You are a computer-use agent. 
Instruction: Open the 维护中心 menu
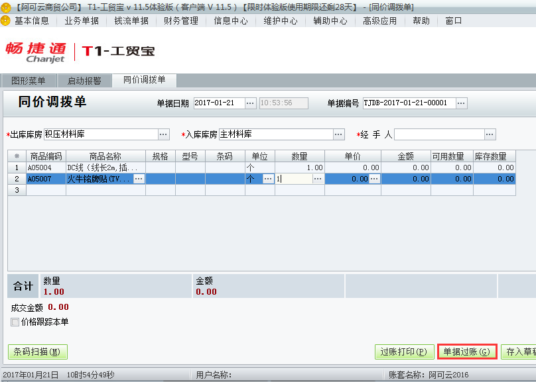pos(281,21)
